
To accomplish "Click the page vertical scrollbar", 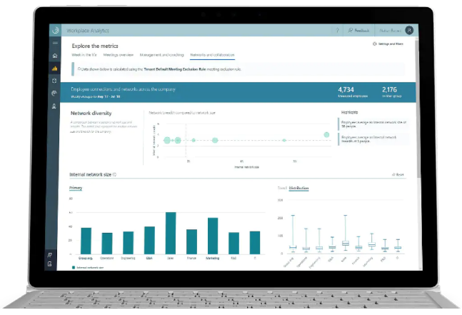I will pyautogui.click(x=418, y=109).
